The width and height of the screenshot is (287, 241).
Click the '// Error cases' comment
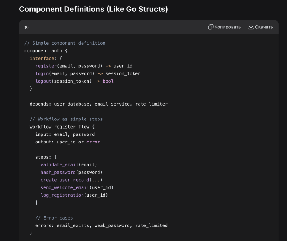(x=54, y=218)
